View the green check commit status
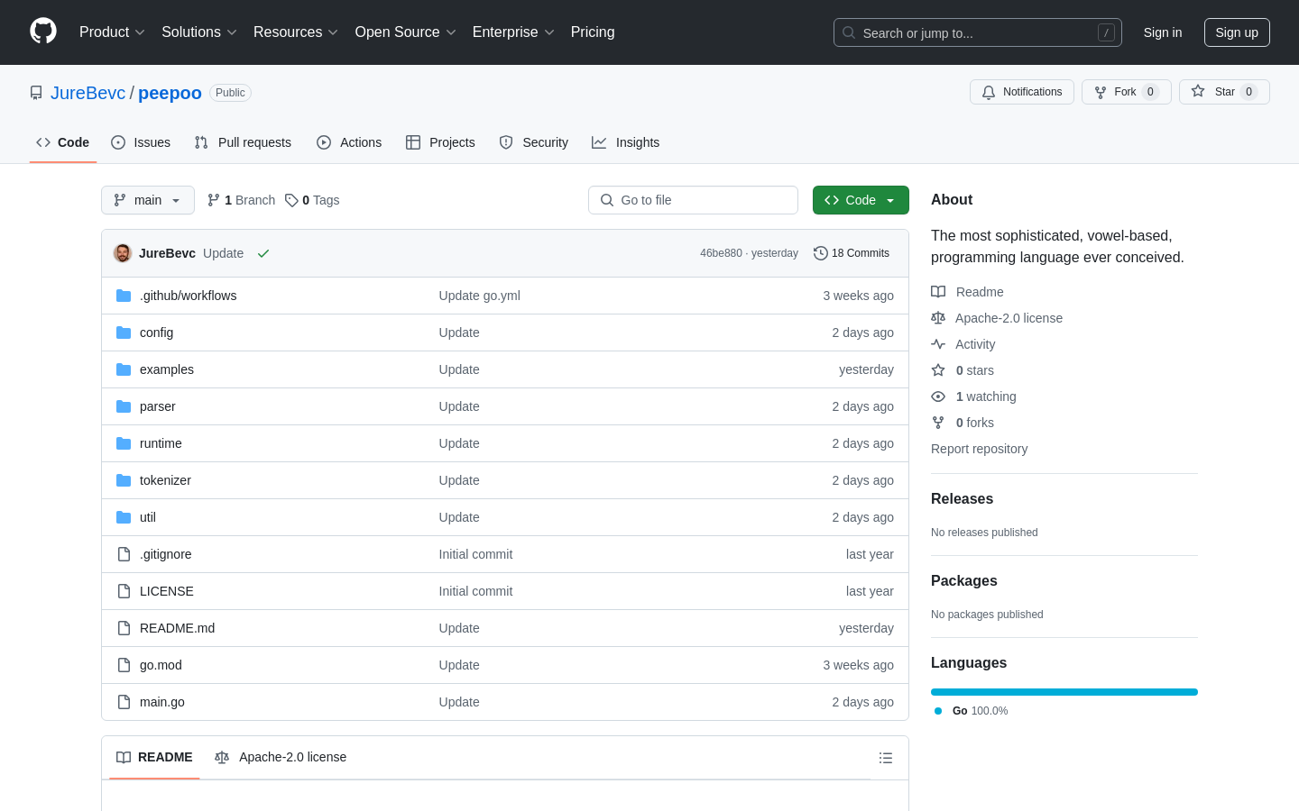Viewport: 1299px width, 811px height. click(263, 253)
